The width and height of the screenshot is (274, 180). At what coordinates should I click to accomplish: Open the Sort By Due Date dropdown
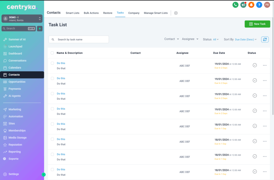[x=245, y=39]
